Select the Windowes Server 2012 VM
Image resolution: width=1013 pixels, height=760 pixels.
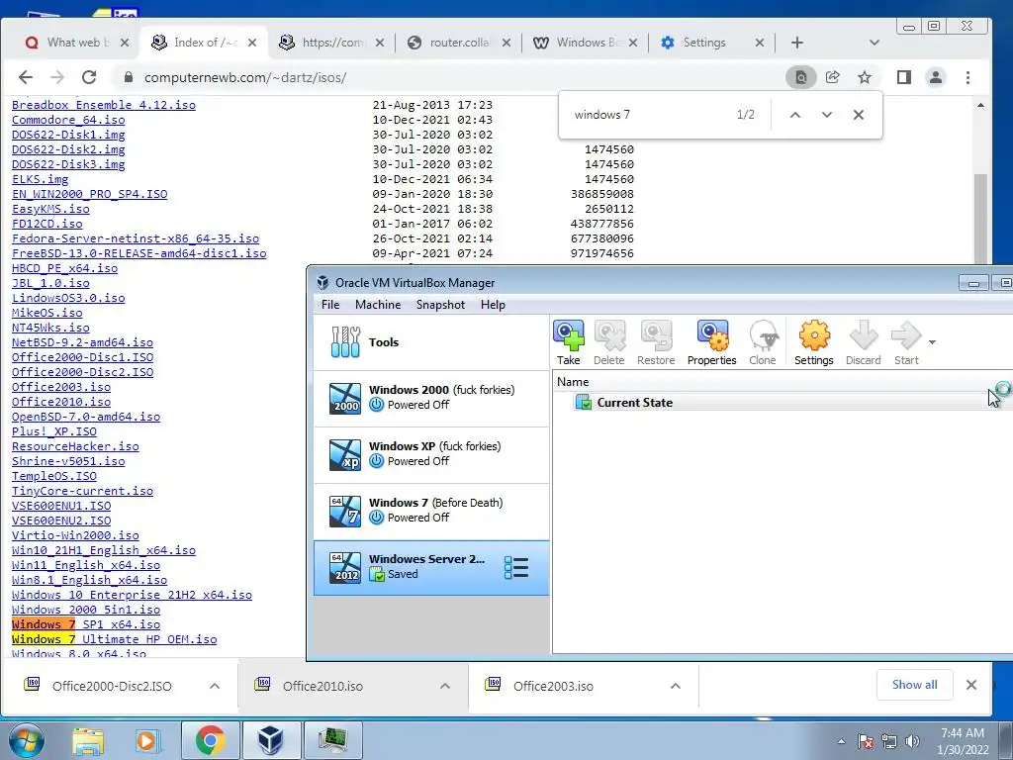pos(431,567)
